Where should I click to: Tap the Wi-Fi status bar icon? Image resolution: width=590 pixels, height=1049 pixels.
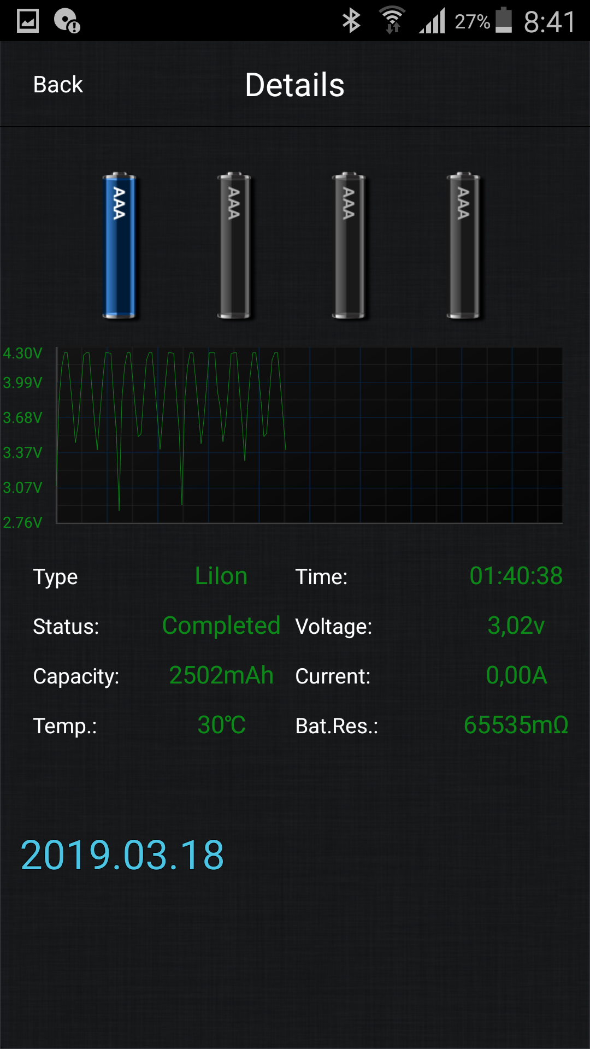392,21
